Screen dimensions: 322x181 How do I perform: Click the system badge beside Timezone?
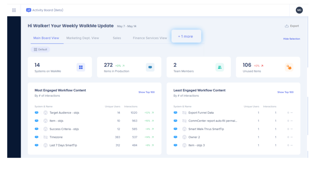(x=36, y=137)
